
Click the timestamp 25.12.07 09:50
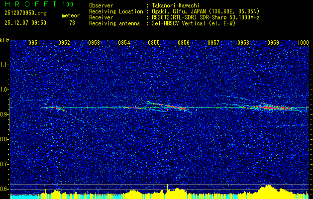tap(25, 23)
